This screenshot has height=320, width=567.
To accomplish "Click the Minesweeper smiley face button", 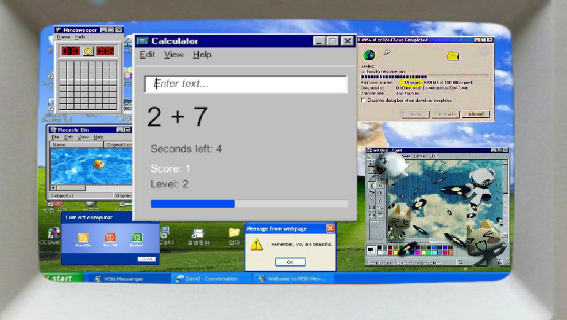I will (88, 51).
